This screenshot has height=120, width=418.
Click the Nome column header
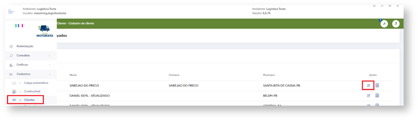[x=73, y=75]
